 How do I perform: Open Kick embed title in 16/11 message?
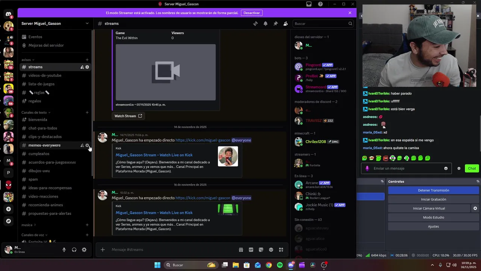[x=154, y=213]
